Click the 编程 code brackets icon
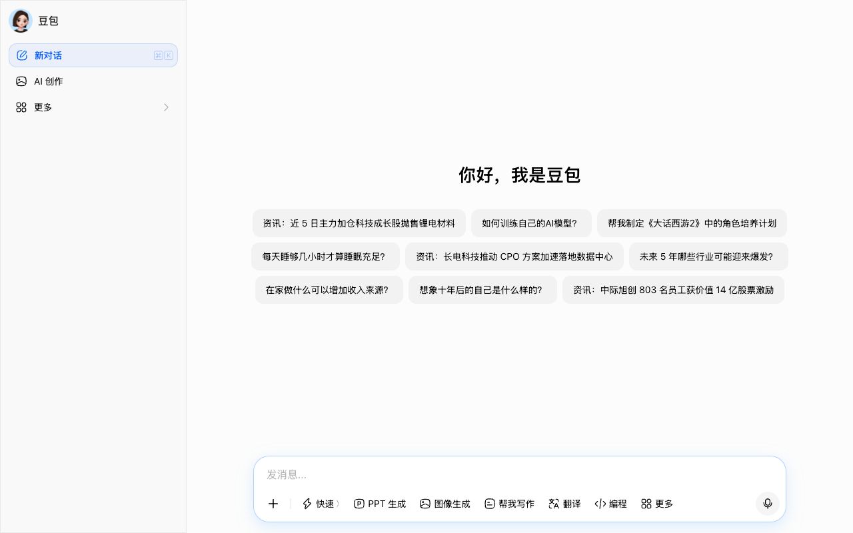Screen dimensions: 853x533 [600, 504]
